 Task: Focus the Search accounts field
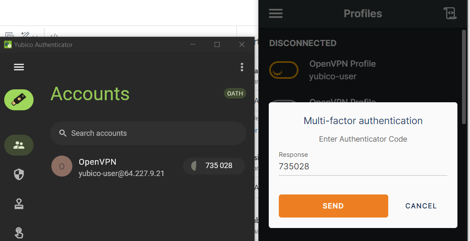148,133
